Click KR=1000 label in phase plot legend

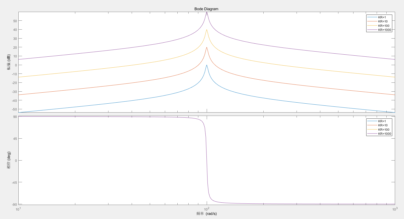click(384, 134)
